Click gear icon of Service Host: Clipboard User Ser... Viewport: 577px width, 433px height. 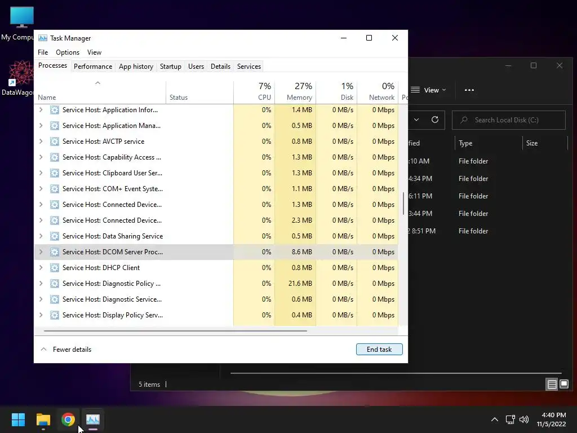coord(55,173)
